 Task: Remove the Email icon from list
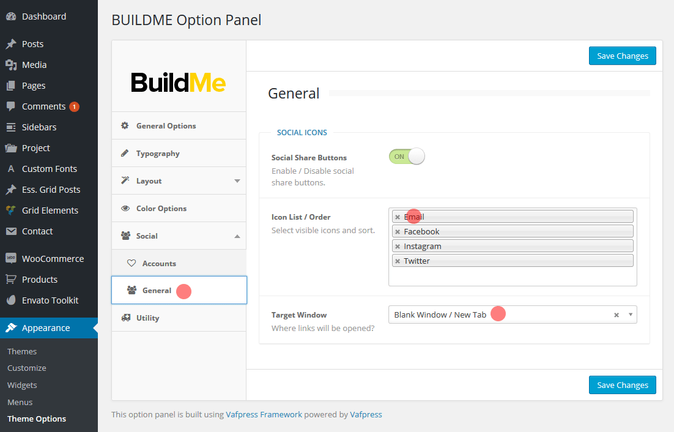point(398,217)
